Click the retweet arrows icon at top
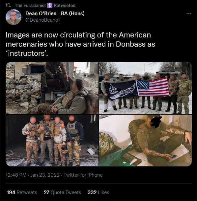The image size is (197, 201). pyautogui.click(x=8, y=5)
